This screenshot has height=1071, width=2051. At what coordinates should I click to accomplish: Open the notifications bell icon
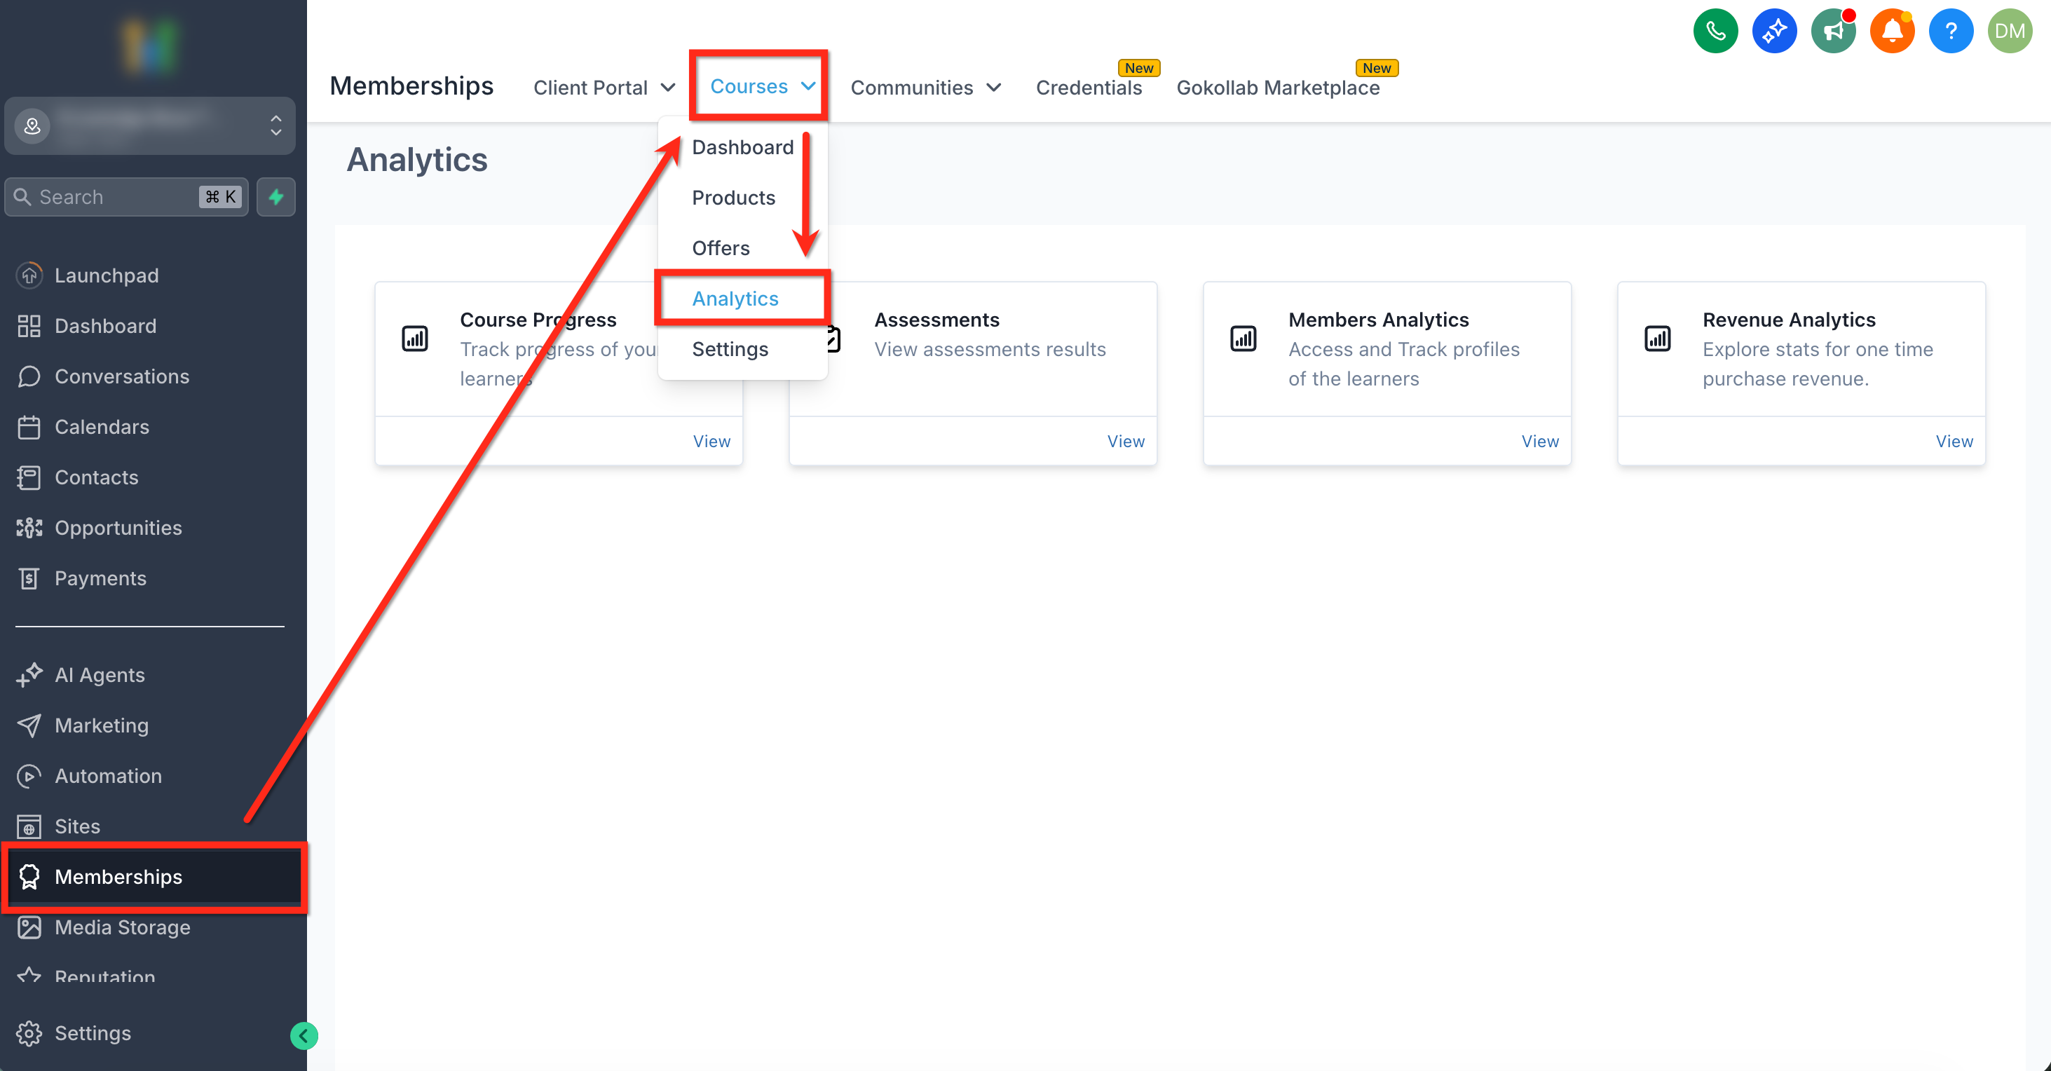(x=1892, y=31)
